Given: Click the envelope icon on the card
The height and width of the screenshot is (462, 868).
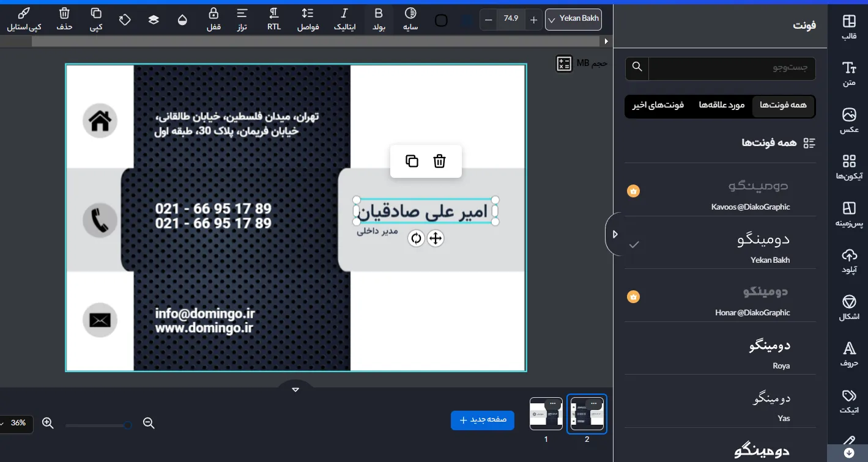Looking at the screenshot, I should [100, 320].
